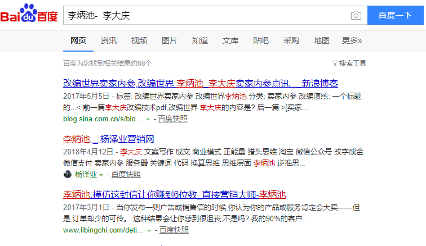The height and width of the screenshot is (246, 426).
Task: Switch to the 地图 tab
Action: [x=322, y=40]
